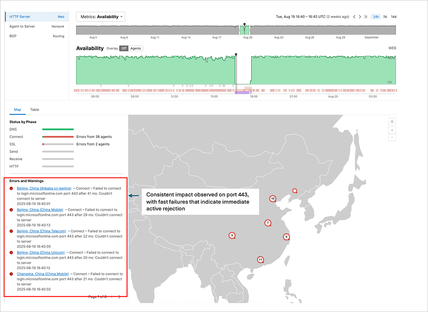Image resolution: width=428 pixels, height=312 pixels.
Task: Step back in time with the left chevron arrow
Action: pos(354,16)
